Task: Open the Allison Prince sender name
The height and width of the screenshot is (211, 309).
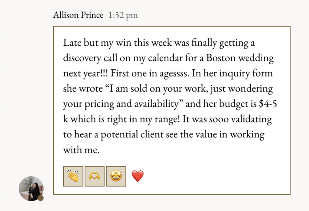Action: pyautogui.click(x=78, y=15)
